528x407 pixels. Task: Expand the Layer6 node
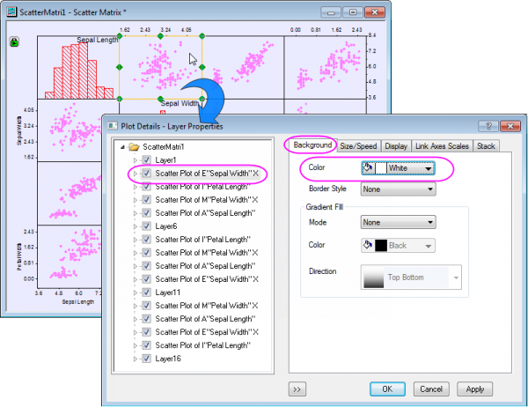click(x=136, y=226)
